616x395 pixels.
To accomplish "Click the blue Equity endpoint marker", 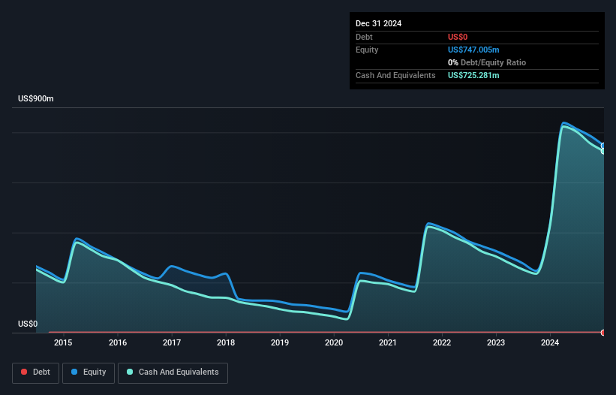I will tap(603, 146).
